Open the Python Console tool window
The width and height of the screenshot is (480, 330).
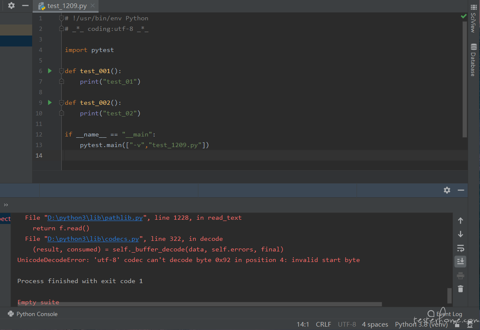(x=33, y=314)
